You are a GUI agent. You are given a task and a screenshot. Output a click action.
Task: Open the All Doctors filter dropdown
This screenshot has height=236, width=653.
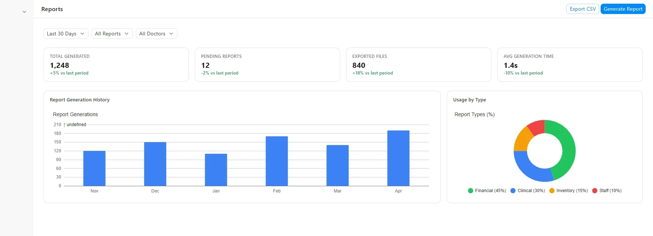[x=156, y=34]
